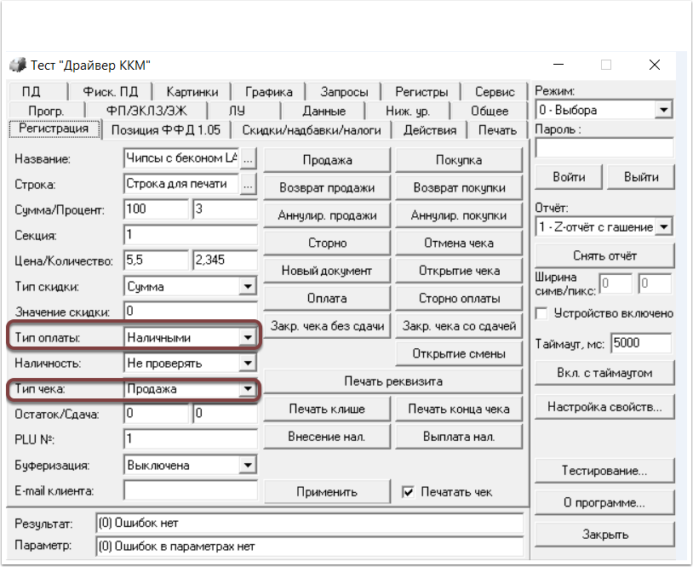This screenshot has height=567, width=693.
Task: Click Закр. чека со сдачей button
Action: (459, 326)
